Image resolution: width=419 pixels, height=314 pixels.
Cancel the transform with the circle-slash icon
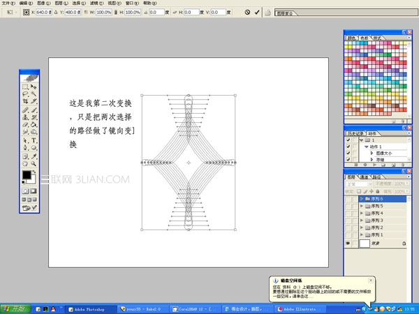point(247,12)
